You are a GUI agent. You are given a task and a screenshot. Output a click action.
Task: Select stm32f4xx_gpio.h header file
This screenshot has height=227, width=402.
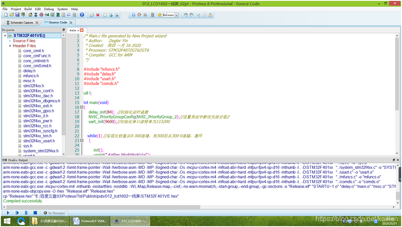click(38, 111)
